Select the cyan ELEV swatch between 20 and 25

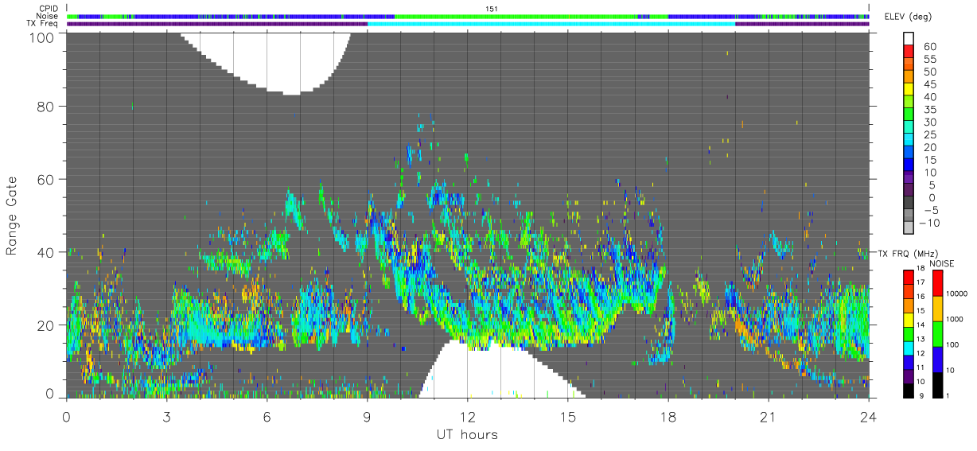click(x=909, y=141)
